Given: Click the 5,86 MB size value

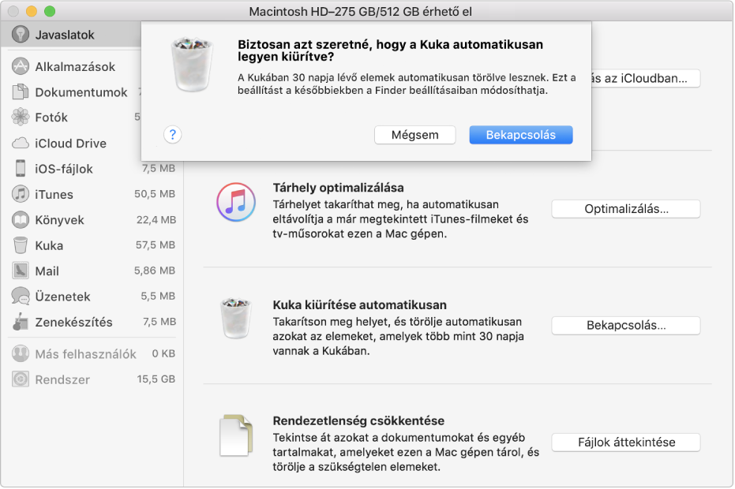Looking at the screenshot, I should click(155, 271).
